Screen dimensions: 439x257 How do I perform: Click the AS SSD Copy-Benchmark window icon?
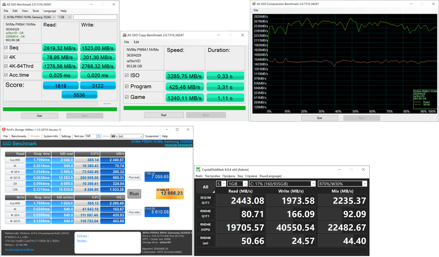click(x=124, y=35)
